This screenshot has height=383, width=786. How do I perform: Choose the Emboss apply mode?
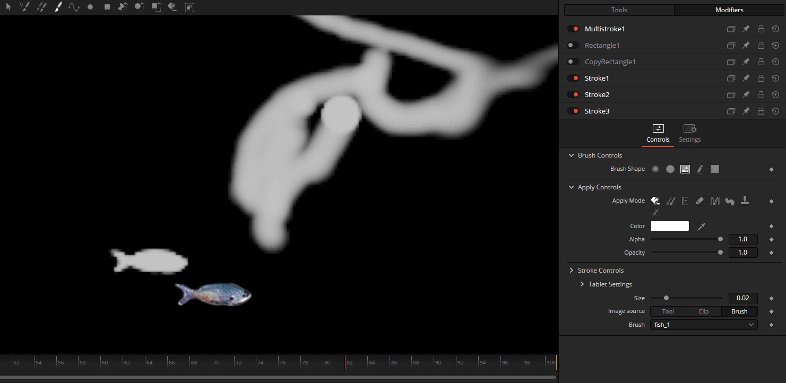pos(685,201)
